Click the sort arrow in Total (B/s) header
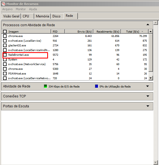This screenshot has width=159, height=165. point(142,31)
